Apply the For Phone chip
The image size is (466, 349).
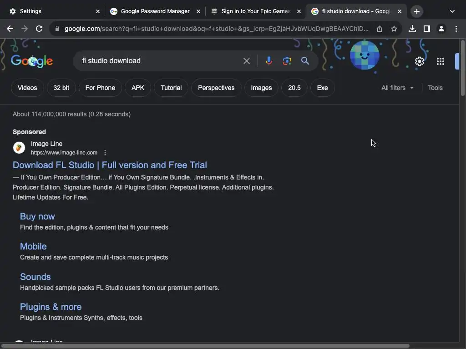pos(100,88)
